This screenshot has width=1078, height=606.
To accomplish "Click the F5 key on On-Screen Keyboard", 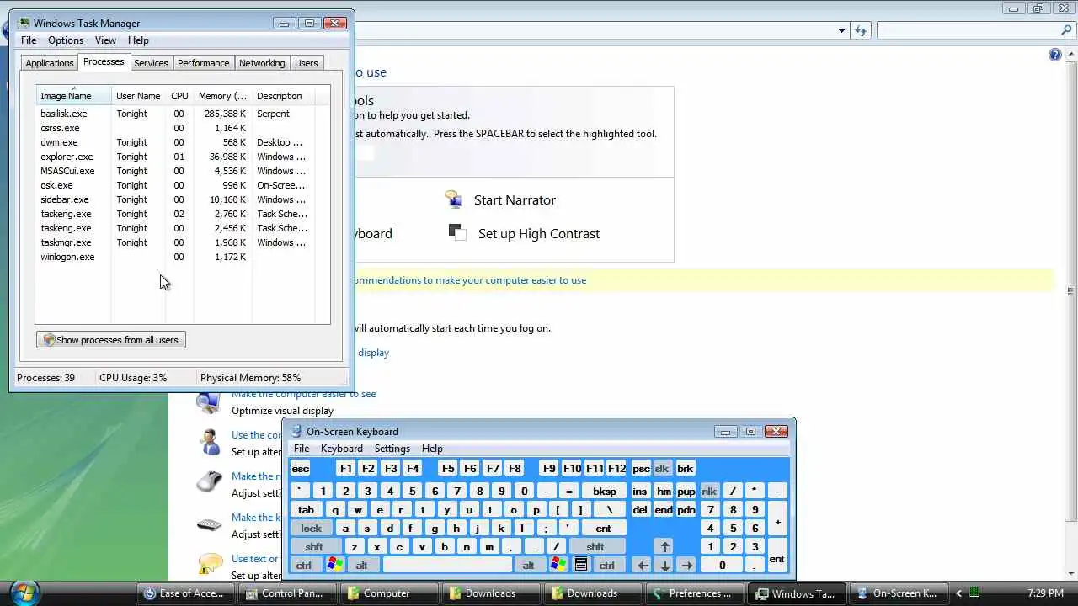I will (x=448, y=469).
